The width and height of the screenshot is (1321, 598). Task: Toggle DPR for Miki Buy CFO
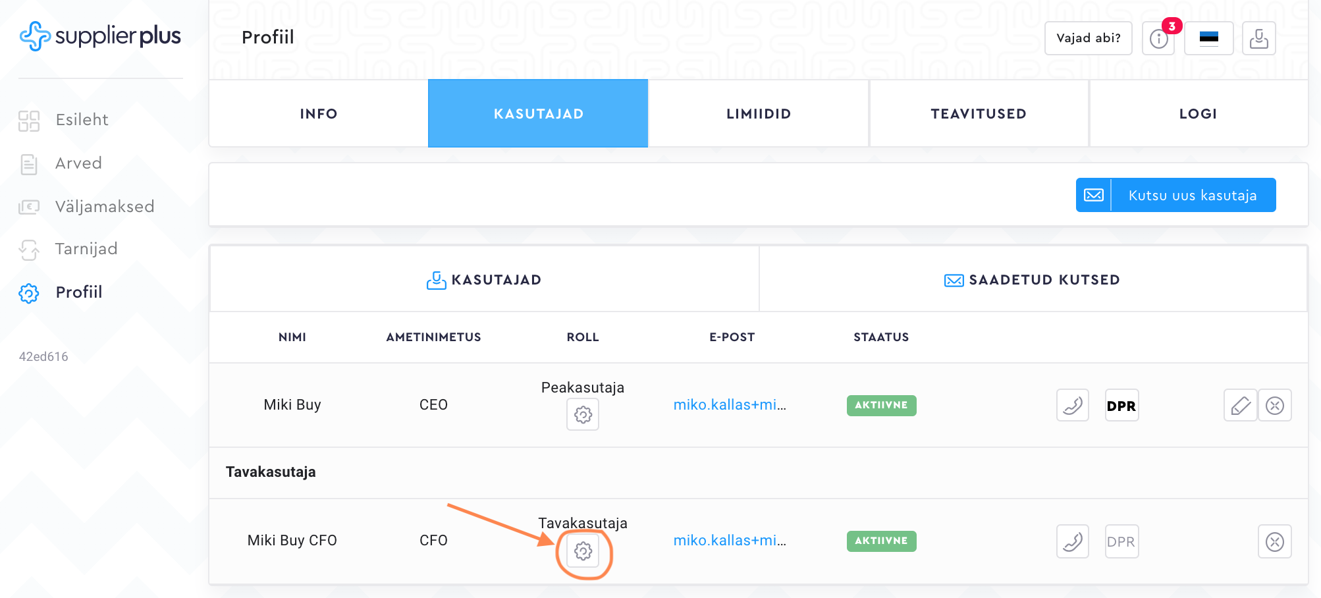[x=1121, y=541]
